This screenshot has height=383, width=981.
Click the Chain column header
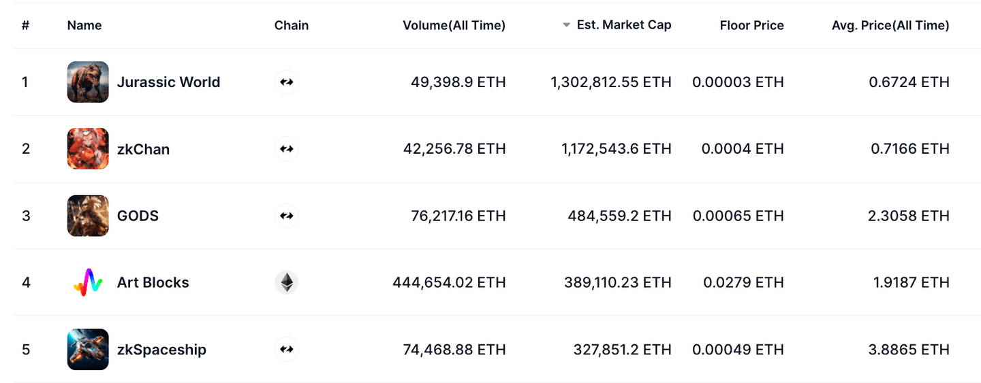coord(292,26)
